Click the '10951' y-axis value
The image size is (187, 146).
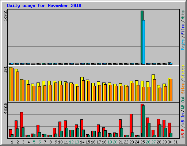pos(5,16)
